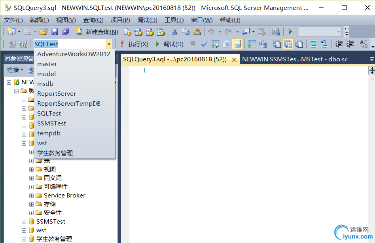Choose msdb from the database list
The height and width of the screenshot is (243, 375).
(x=74, y=84)
